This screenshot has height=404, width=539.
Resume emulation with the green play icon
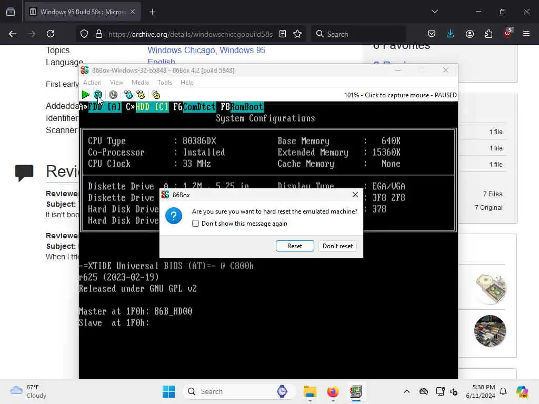[x=86, y=95]
